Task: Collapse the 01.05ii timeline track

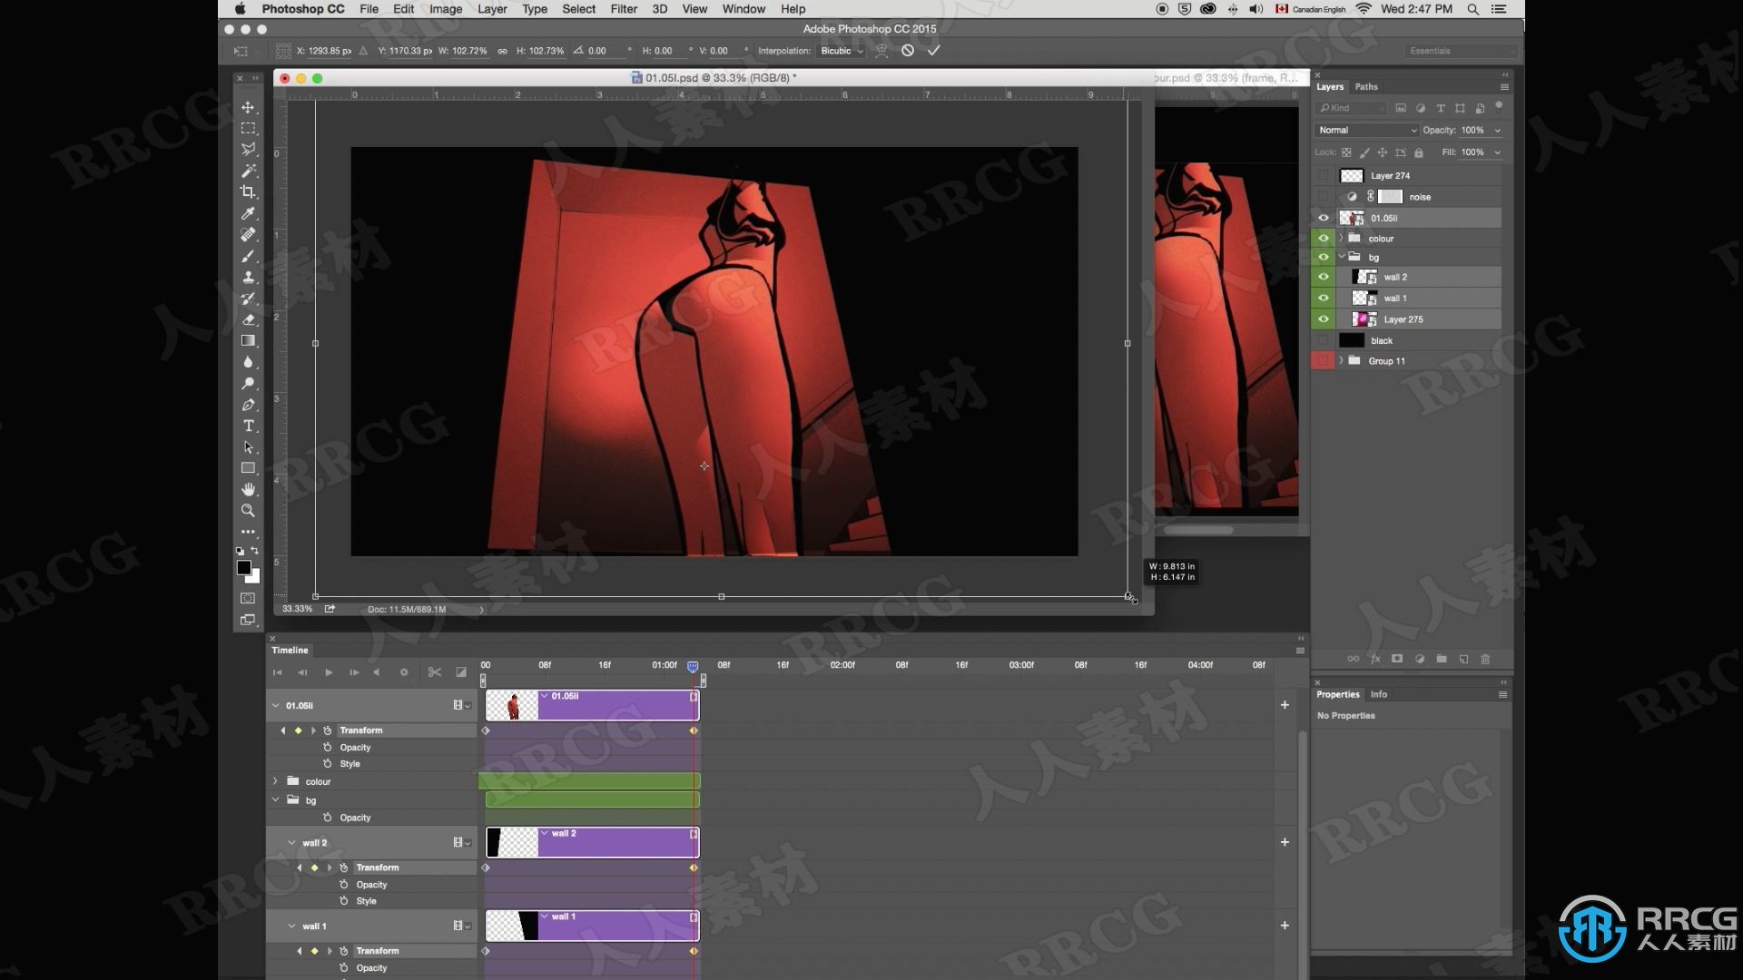Action: (275, 705)
